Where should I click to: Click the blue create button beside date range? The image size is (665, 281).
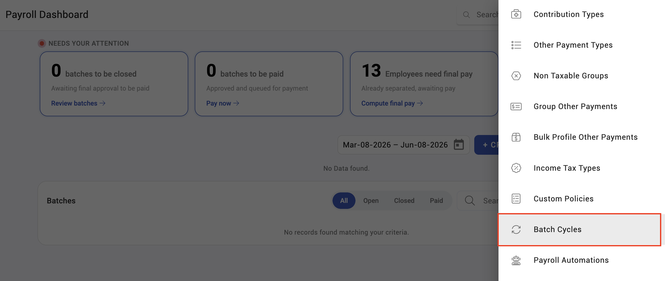pyautogui.click(x=486, y=145)
